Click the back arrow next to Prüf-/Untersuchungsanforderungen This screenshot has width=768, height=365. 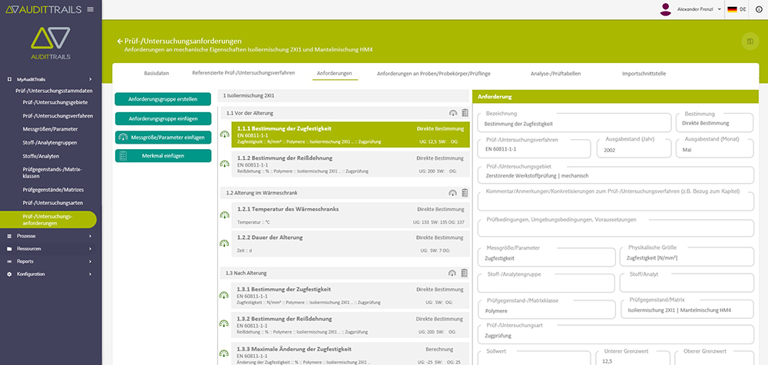coord(120,41)
